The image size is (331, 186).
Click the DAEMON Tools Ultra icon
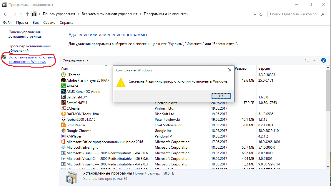click(63, 114)
